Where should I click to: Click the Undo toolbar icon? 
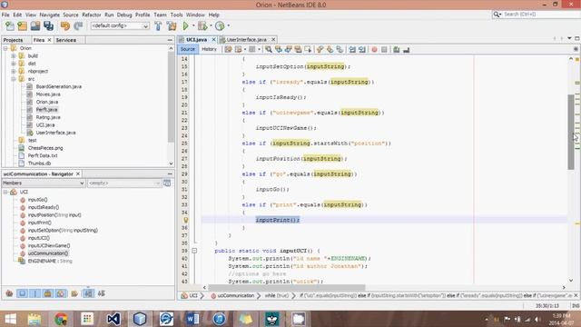pos(65,26)
